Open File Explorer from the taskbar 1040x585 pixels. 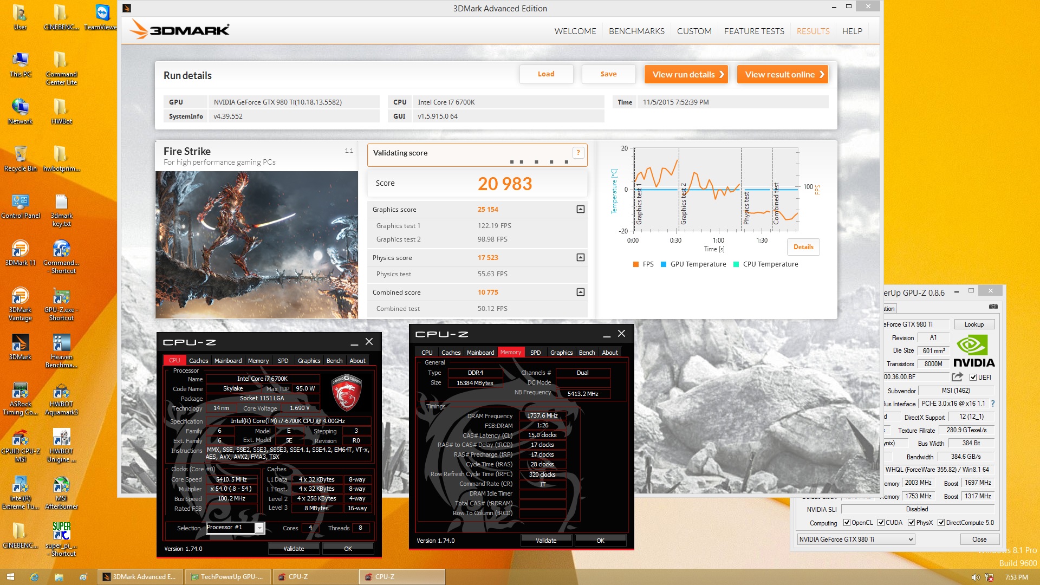coord(58,577)
